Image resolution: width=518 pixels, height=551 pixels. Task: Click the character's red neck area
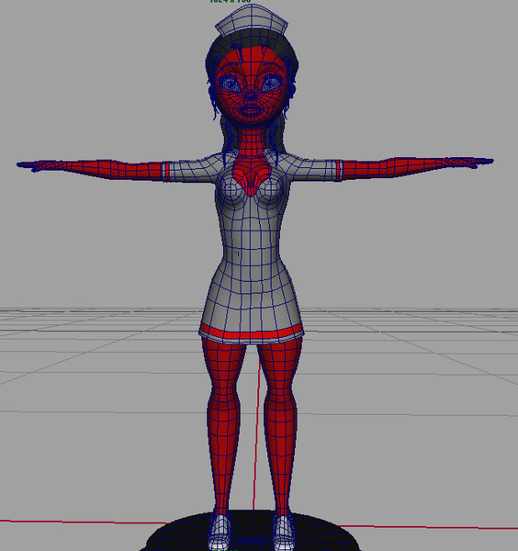tap(252, 140)
